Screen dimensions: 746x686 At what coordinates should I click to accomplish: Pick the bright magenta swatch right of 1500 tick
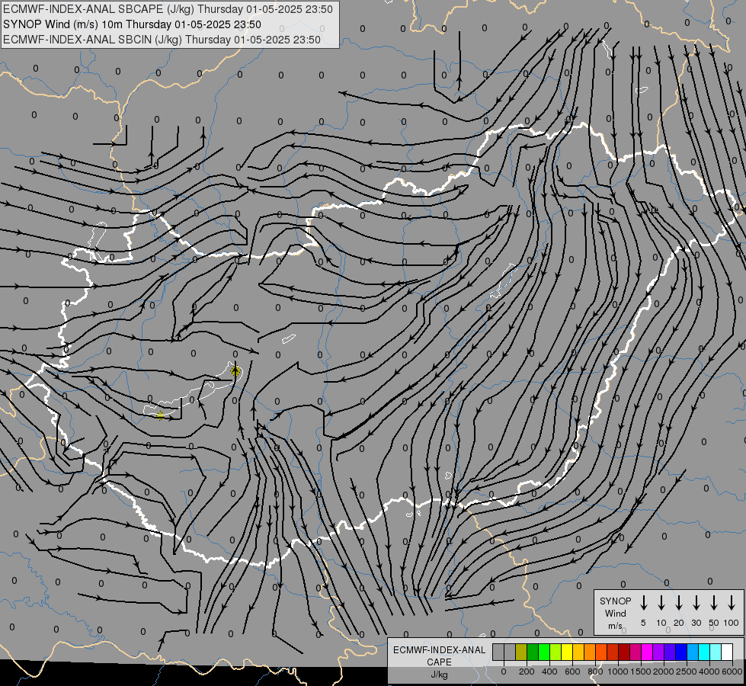click(x=647, y=652)
